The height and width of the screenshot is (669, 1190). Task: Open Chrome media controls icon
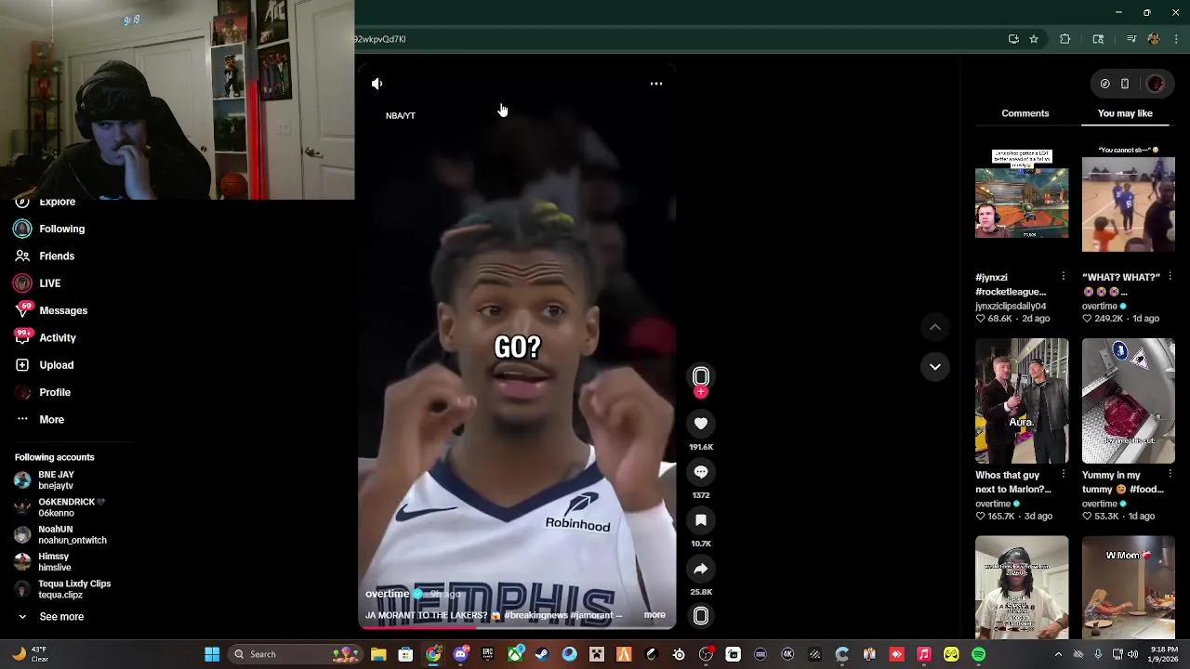[x=1131, y=39]
